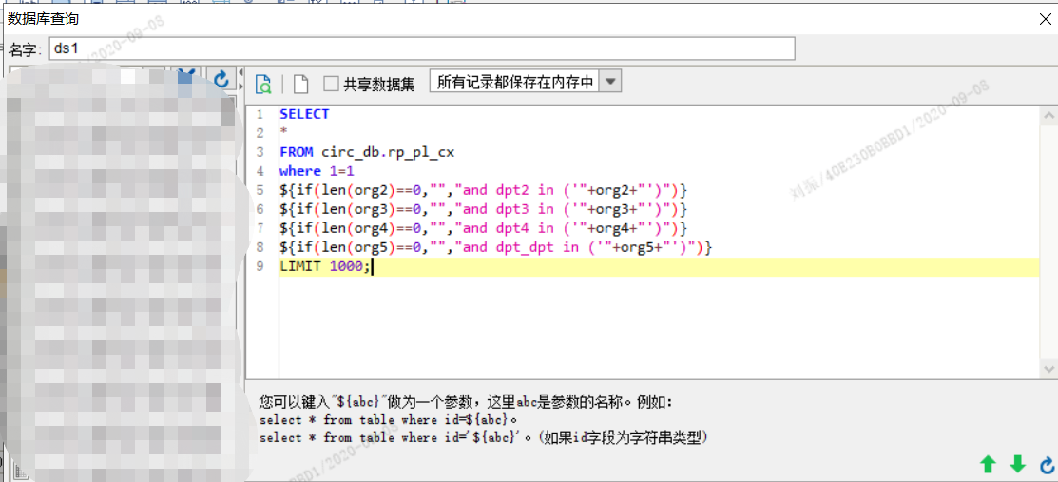
Task: Click the scrollbar down arrow in SQL editor
Action: coord(1048,368)
